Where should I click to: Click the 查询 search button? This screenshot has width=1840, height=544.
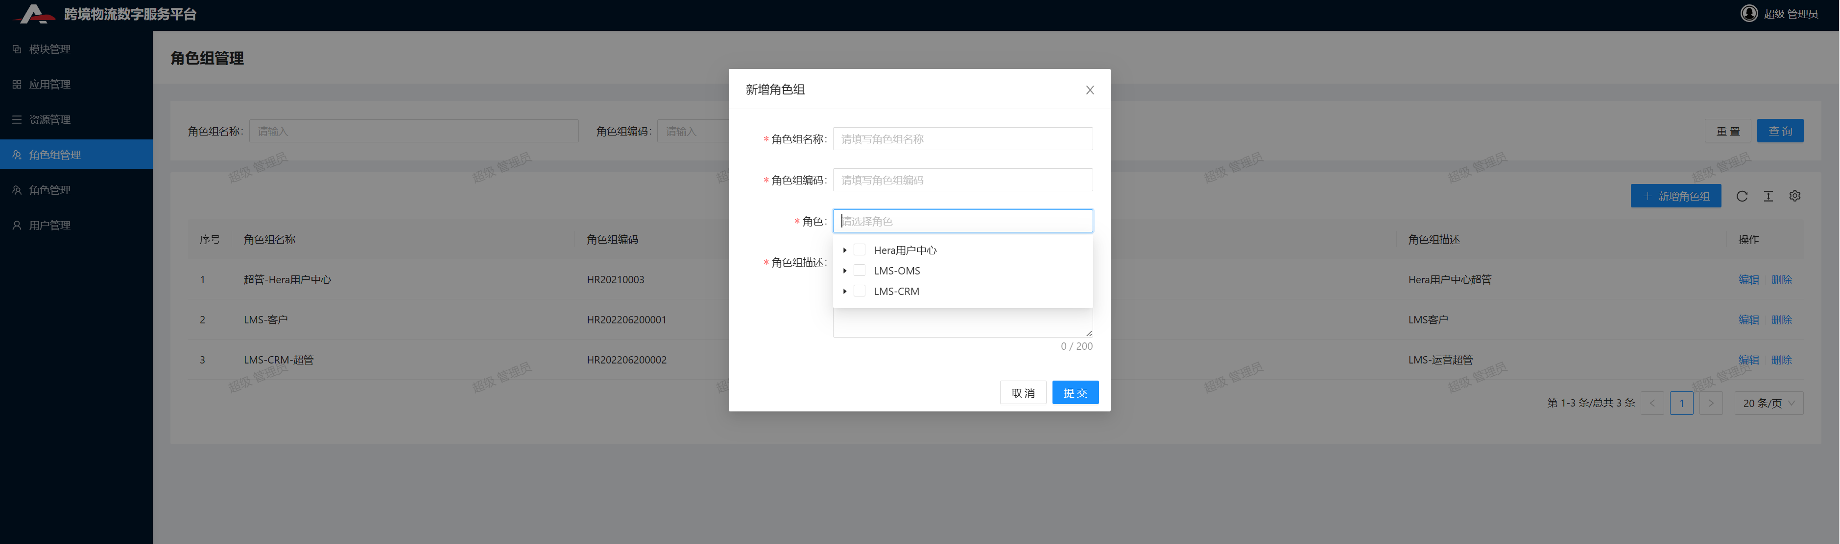pos(1780,131)
